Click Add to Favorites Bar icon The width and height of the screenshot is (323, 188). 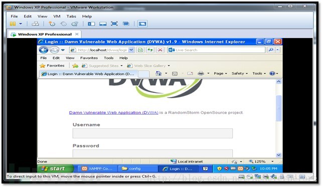75,65
